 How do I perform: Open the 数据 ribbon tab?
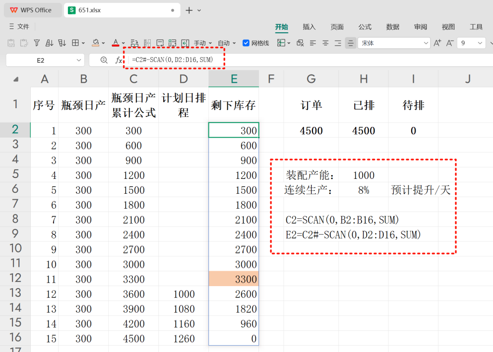[393, 27]
